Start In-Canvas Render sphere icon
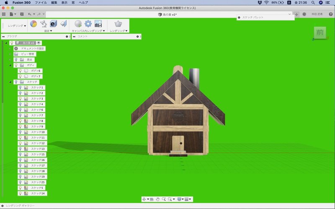Screen dimensions: 335x209 click(78, 24)
